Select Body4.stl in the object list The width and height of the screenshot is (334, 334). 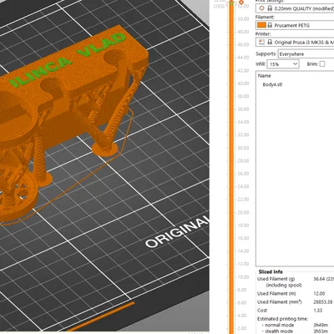click(272, 84)
